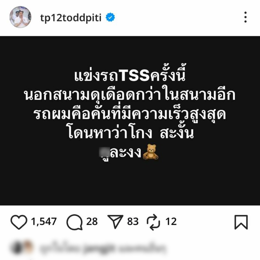Tap the 83 shares count

(x=133, y=222)
